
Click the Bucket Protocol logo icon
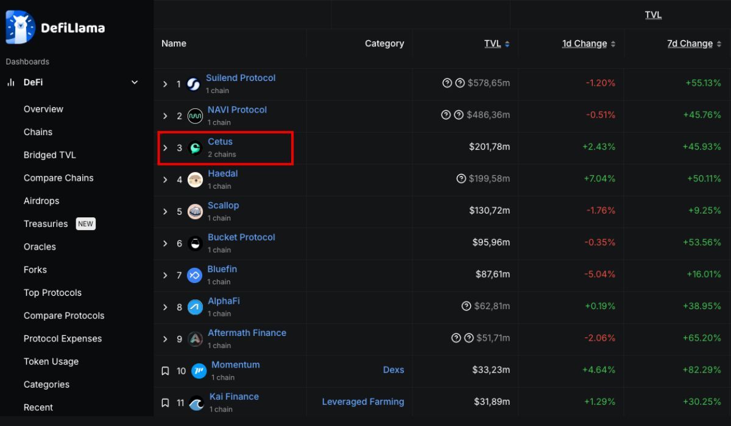click(195, 243)
